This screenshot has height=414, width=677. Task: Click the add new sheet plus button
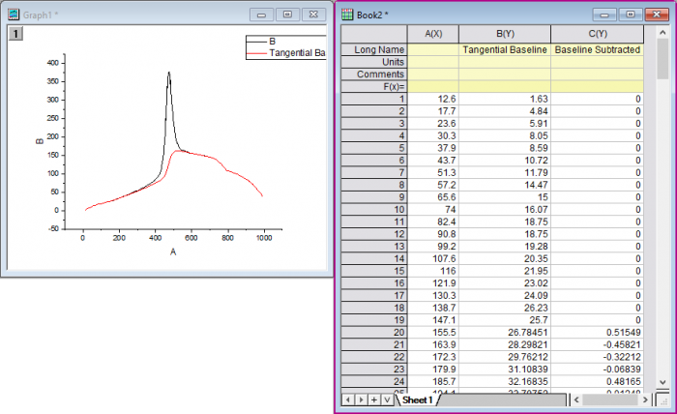tap(373, 399)
